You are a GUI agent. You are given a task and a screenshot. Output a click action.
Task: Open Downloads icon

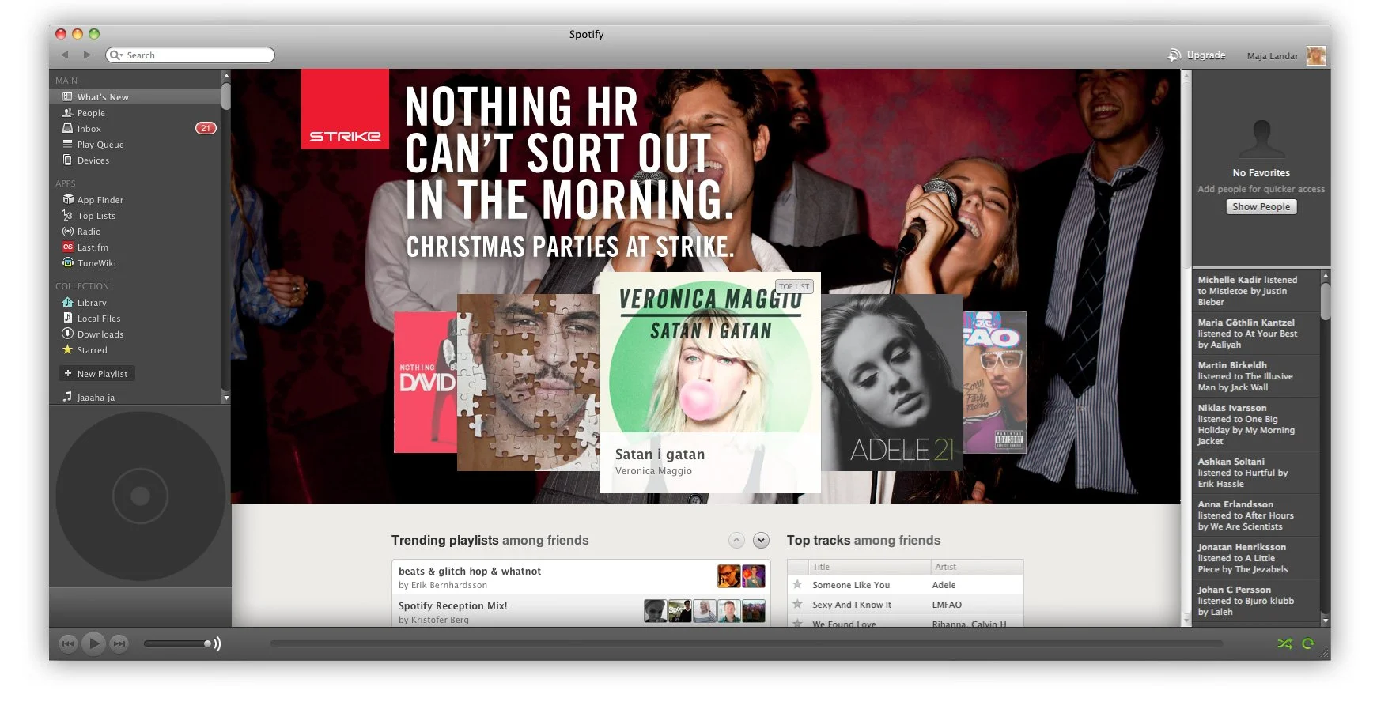pos(67,334)
